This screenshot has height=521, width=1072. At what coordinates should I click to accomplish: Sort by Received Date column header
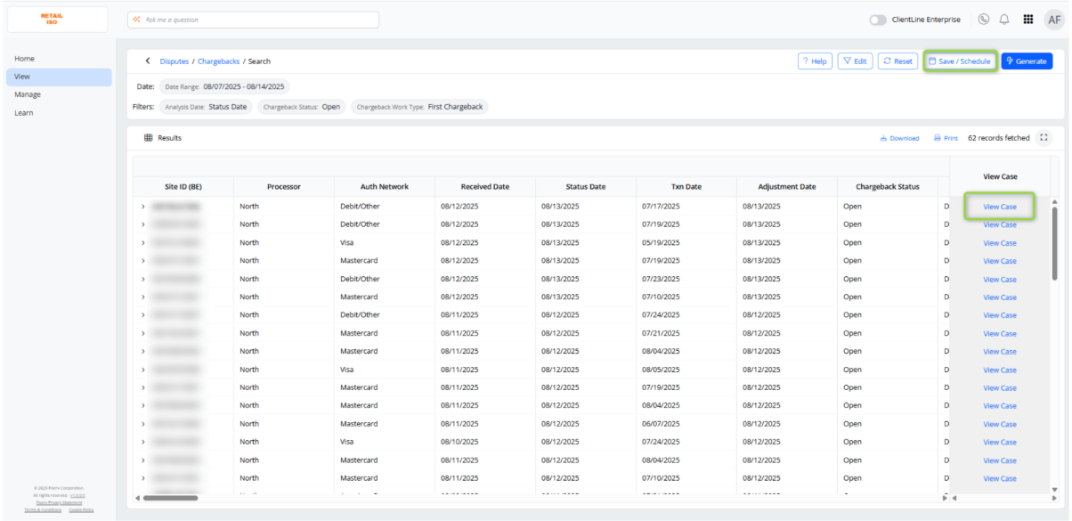click(485, 186)
